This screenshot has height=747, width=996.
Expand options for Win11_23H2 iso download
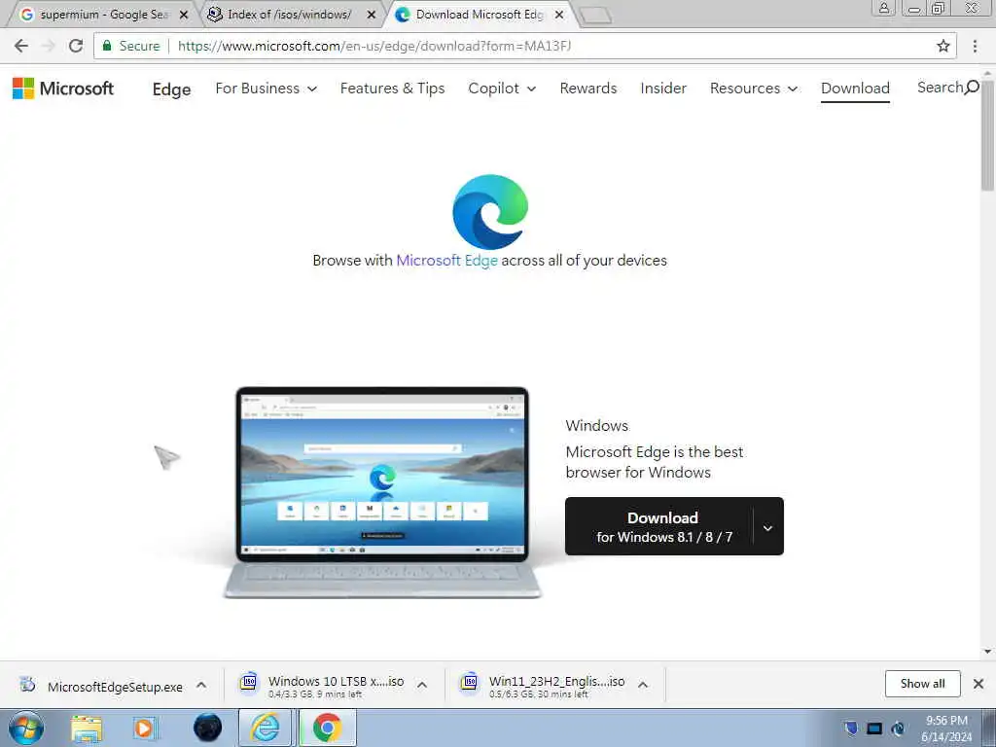click(643, 685)
